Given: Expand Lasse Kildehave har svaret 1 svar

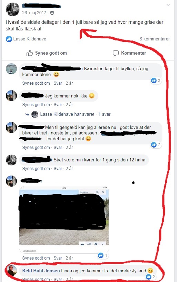Looking at the screenshot, I should tap(76, 114).
